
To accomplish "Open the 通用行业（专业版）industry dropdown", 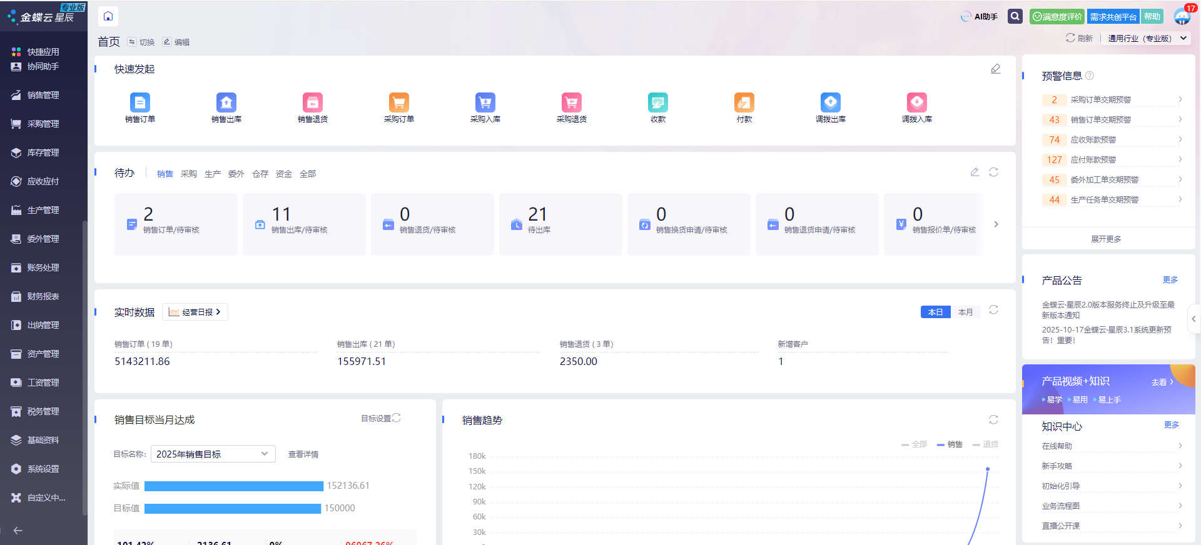I will click(x=1147, y=38).
